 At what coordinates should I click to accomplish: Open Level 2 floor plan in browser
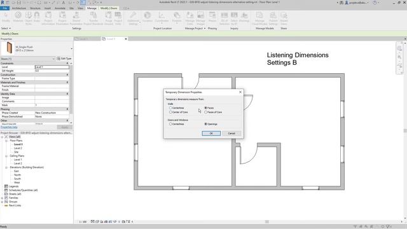click(x=18, y=148)
